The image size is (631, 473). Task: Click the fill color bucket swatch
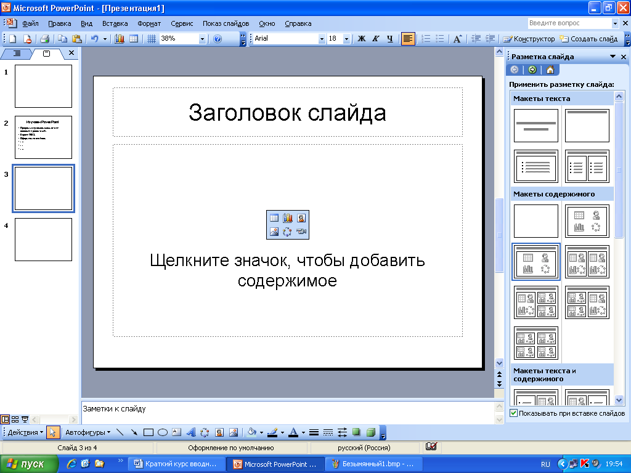(252, 432)
